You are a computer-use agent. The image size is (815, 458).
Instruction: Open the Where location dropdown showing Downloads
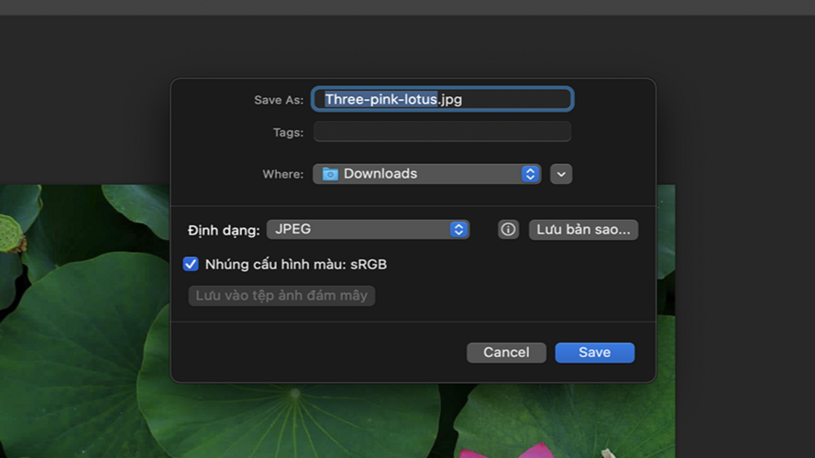click(426, 174)
